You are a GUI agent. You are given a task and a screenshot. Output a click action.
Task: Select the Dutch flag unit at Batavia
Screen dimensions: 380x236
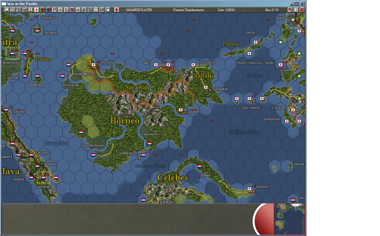pos(6,110)
